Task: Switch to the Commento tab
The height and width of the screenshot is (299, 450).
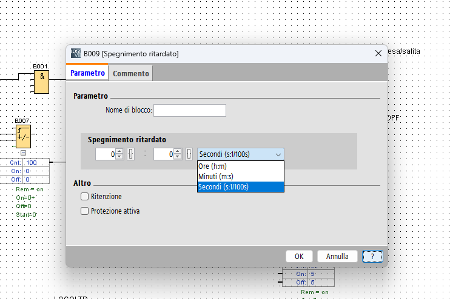Action: [x=130, y=73]
